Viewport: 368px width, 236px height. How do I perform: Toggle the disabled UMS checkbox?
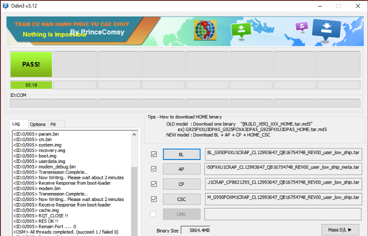click(x=153, y=214)
